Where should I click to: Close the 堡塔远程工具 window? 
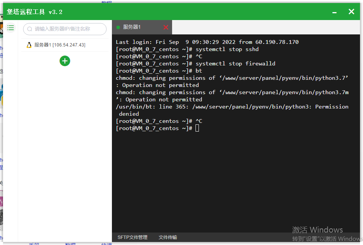coord(351,12)
